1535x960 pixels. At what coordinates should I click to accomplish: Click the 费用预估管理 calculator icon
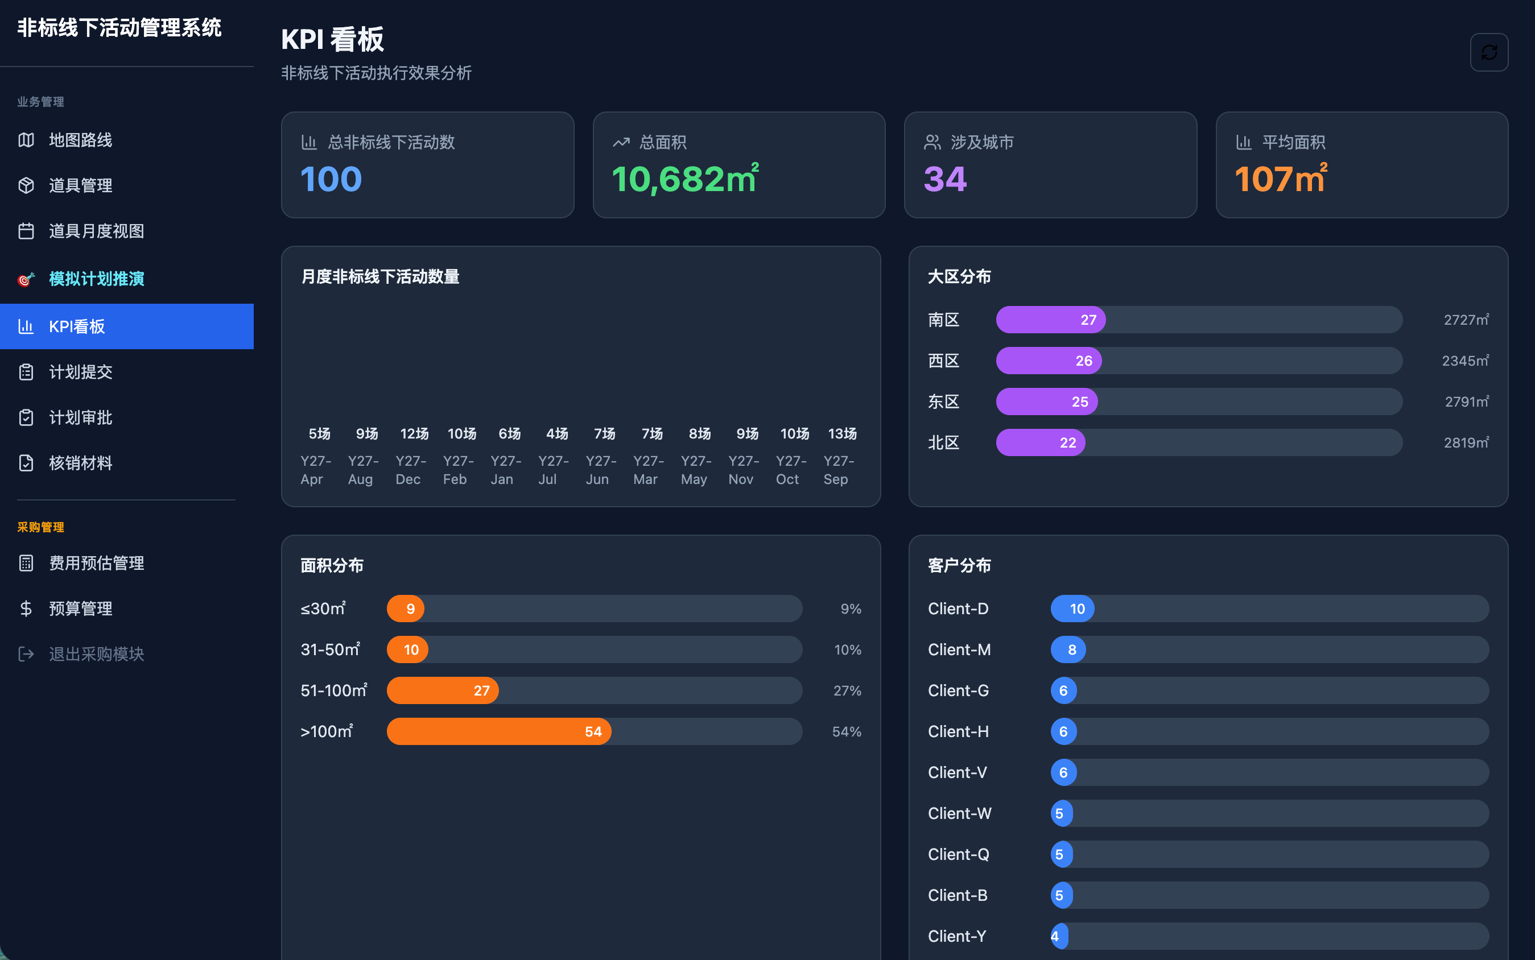pyautogui.click(x=26, y=563)
